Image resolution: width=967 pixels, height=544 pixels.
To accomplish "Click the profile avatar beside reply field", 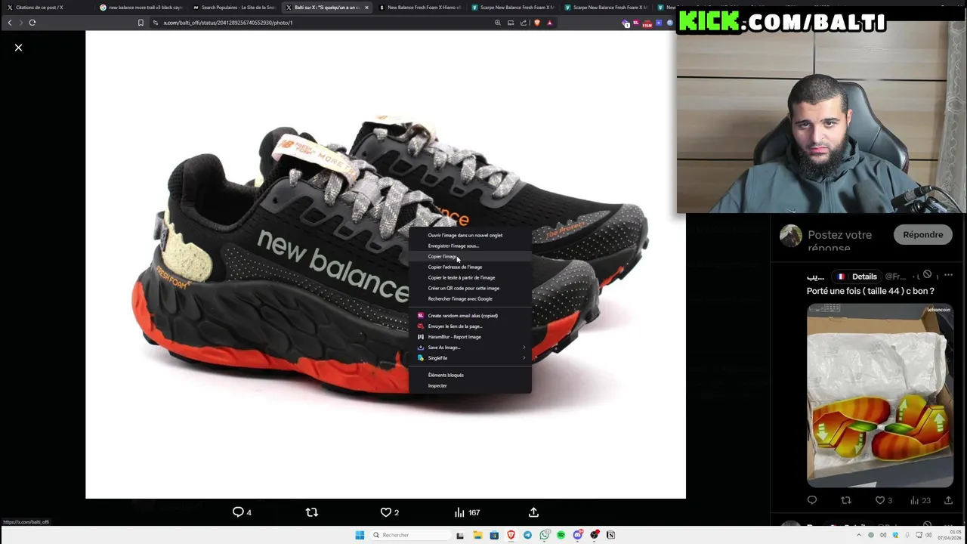I will pos(791,236).
